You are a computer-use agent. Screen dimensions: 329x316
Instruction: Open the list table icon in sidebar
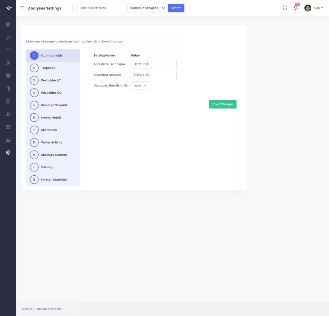(x=8, y=101)
